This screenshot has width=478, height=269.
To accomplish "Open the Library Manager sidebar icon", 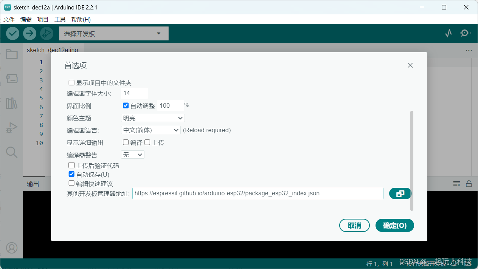I will (x=12, y=103).
